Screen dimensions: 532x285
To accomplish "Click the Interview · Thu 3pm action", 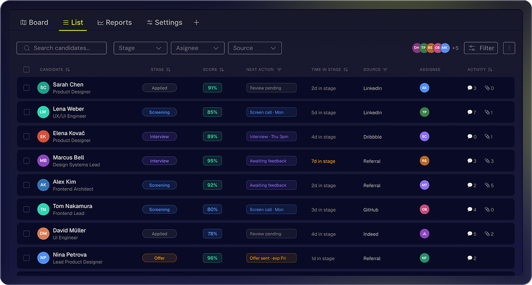I will point(272,137).
